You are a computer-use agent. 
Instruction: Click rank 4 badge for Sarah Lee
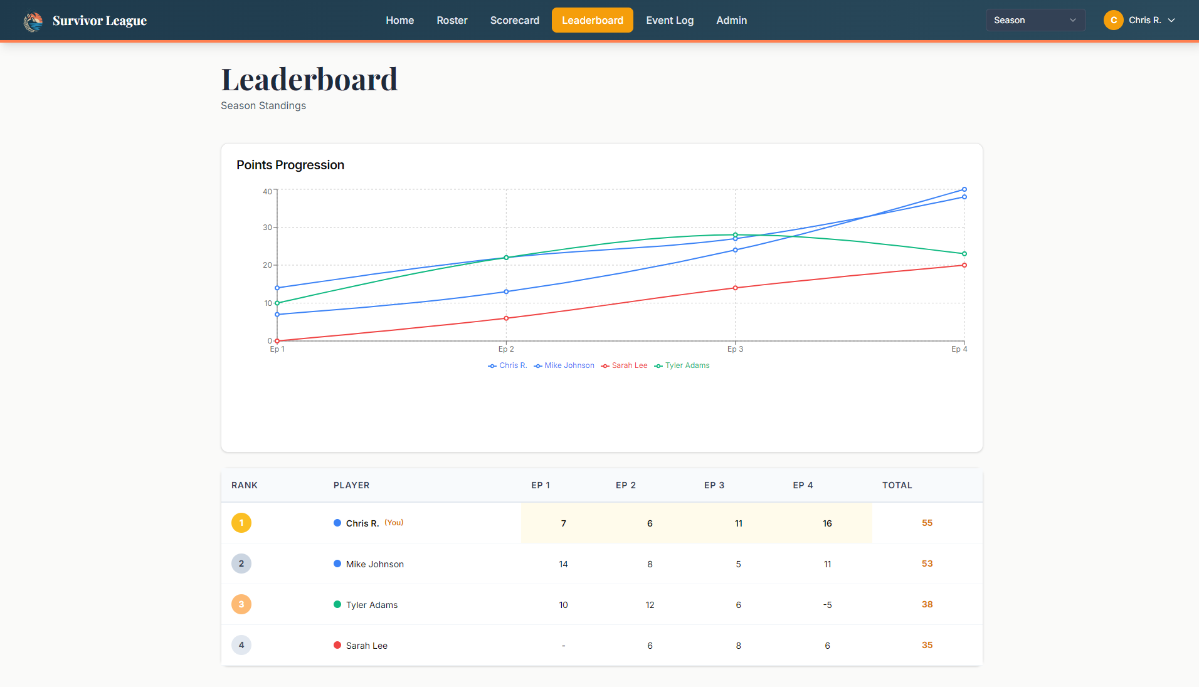tap(241, 645)
